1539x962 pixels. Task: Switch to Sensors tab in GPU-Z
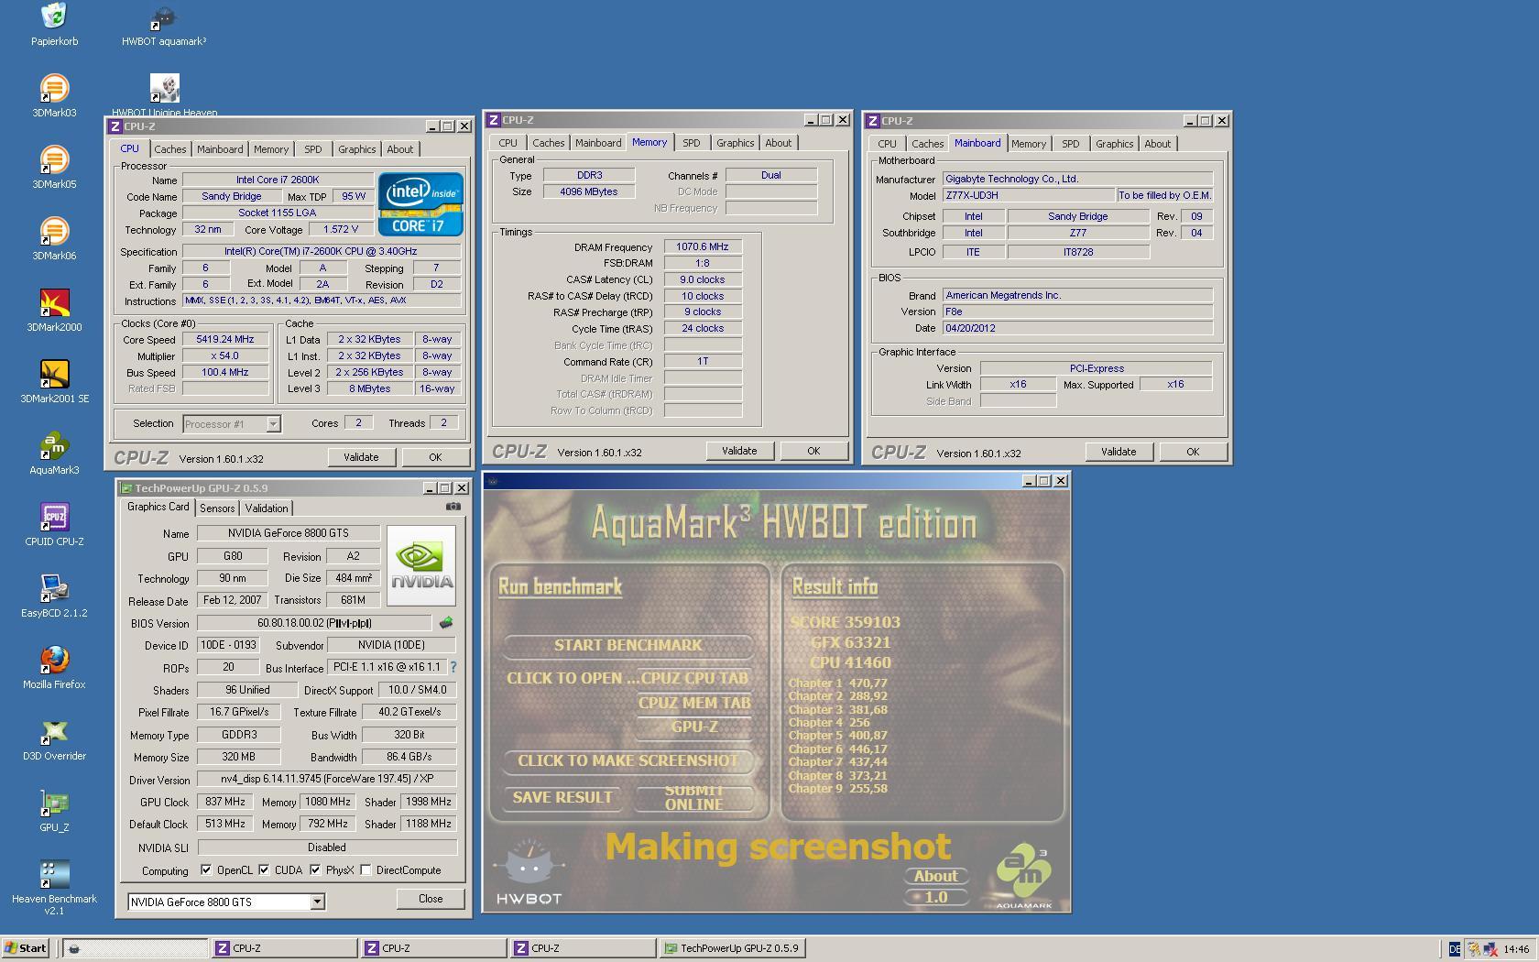(217, 508)
